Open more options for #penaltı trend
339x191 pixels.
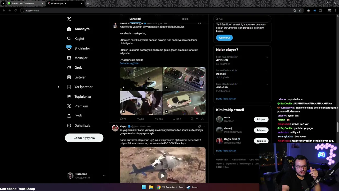(x=267, y=71)
